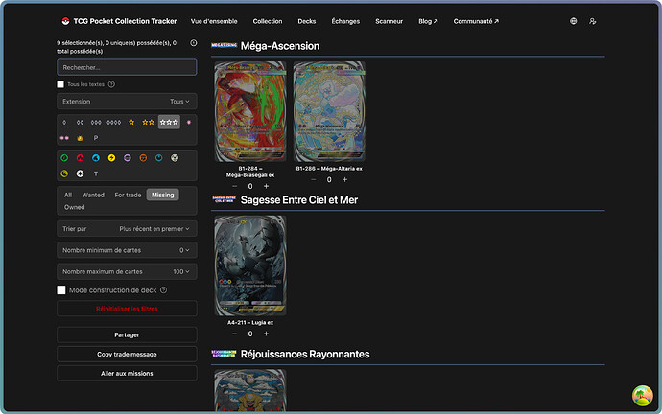Filter by two-diamond rarity
Image resolution: width=662 pixels, height=414 pixels.
coord(80,123)
